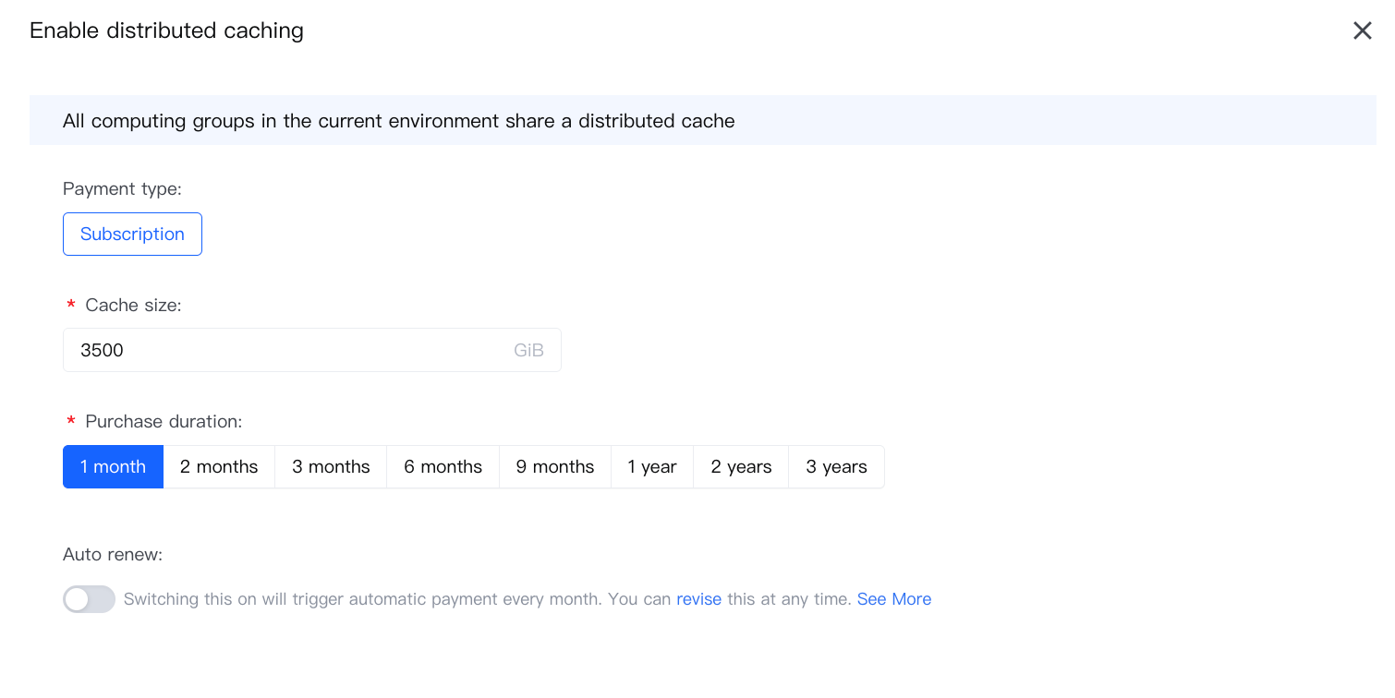Click the Cache size input field

pyautogui.click(x=286, y=350)
